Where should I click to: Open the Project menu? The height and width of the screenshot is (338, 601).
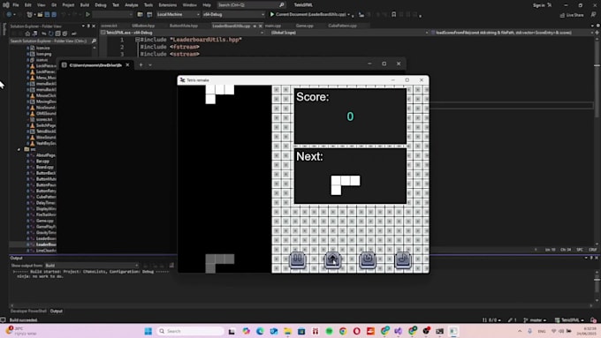click(68, 5)
